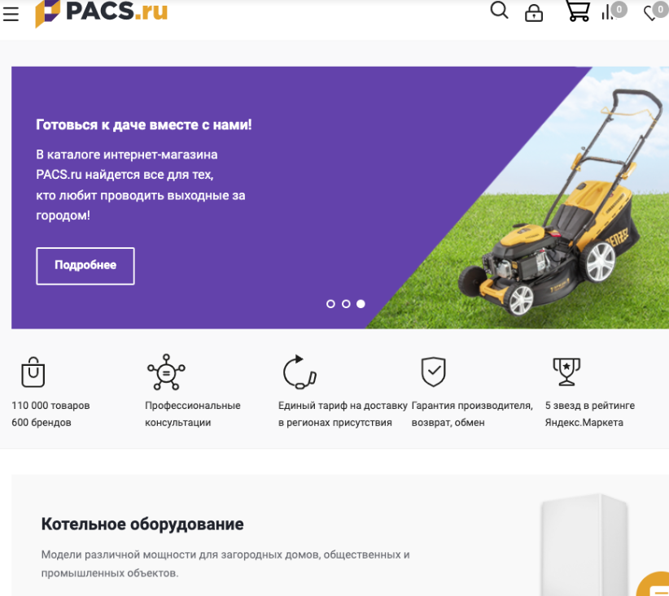The height and width of the screenshot is (596, 669).
Task: Click the professional consultations network icon
Action: pos(166,372)
